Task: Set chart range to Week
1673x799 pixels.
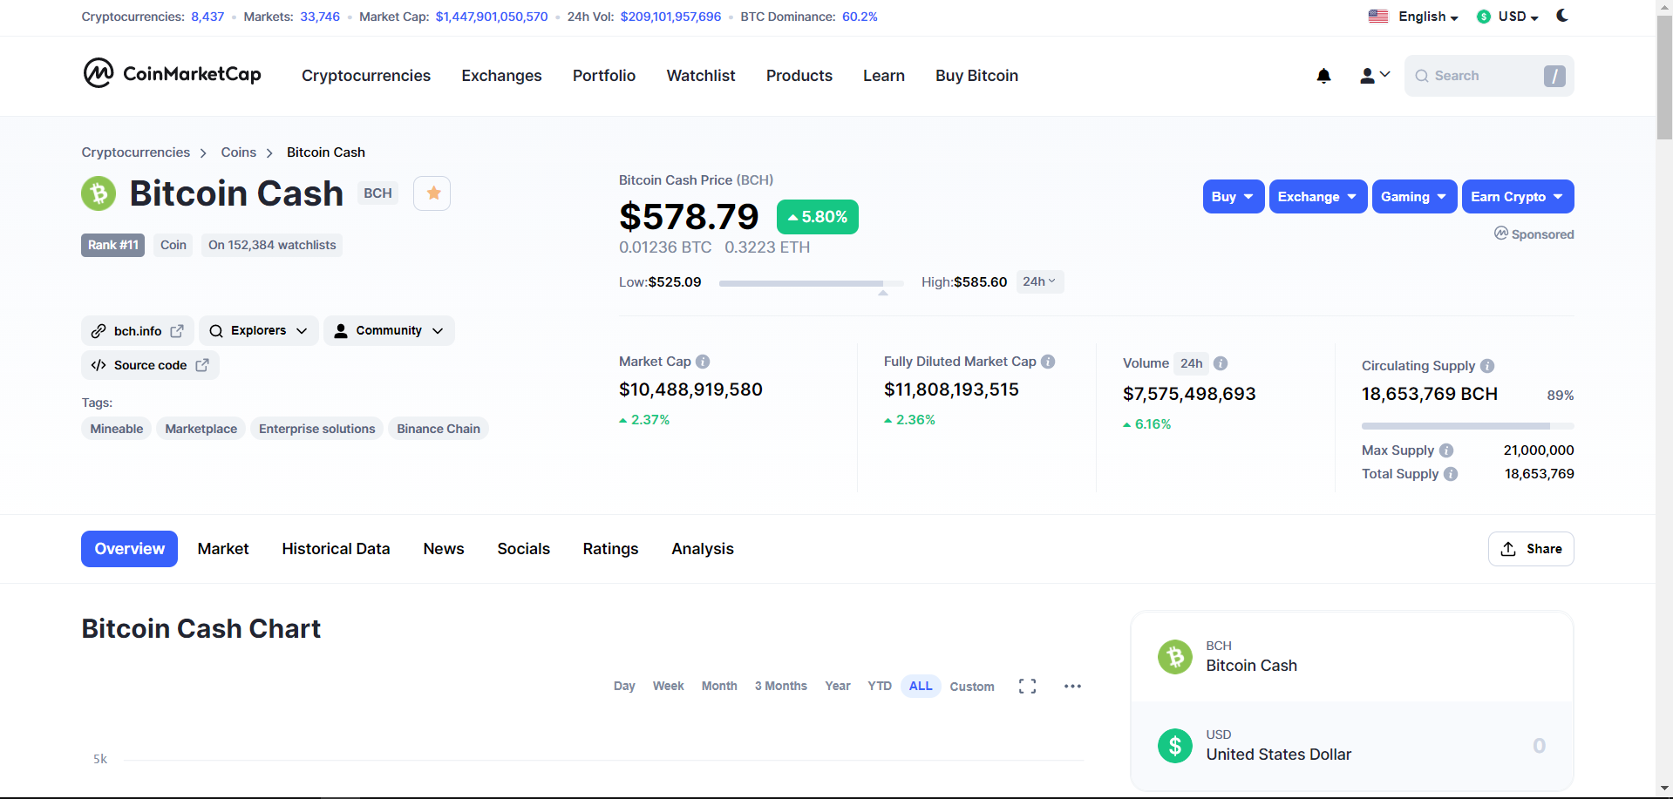Action: point(668,687)
